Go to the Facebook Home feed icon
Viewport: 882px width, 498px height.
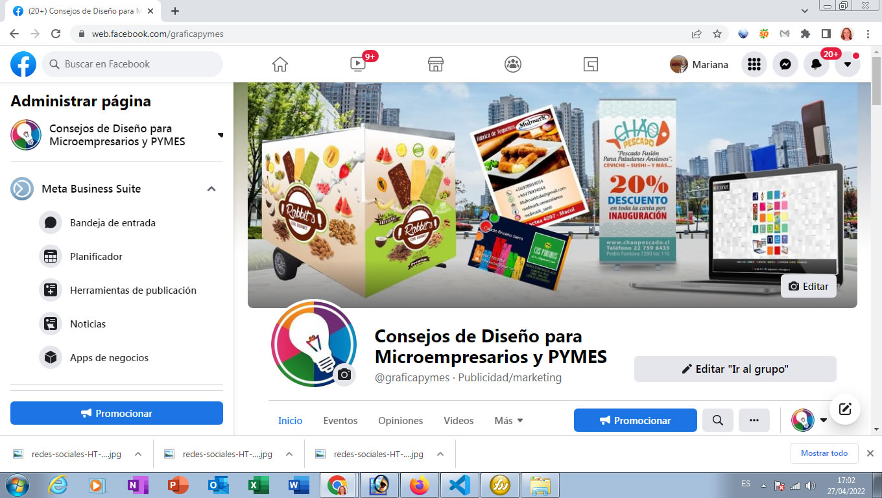pyautogui.click(x=280, y=64)
